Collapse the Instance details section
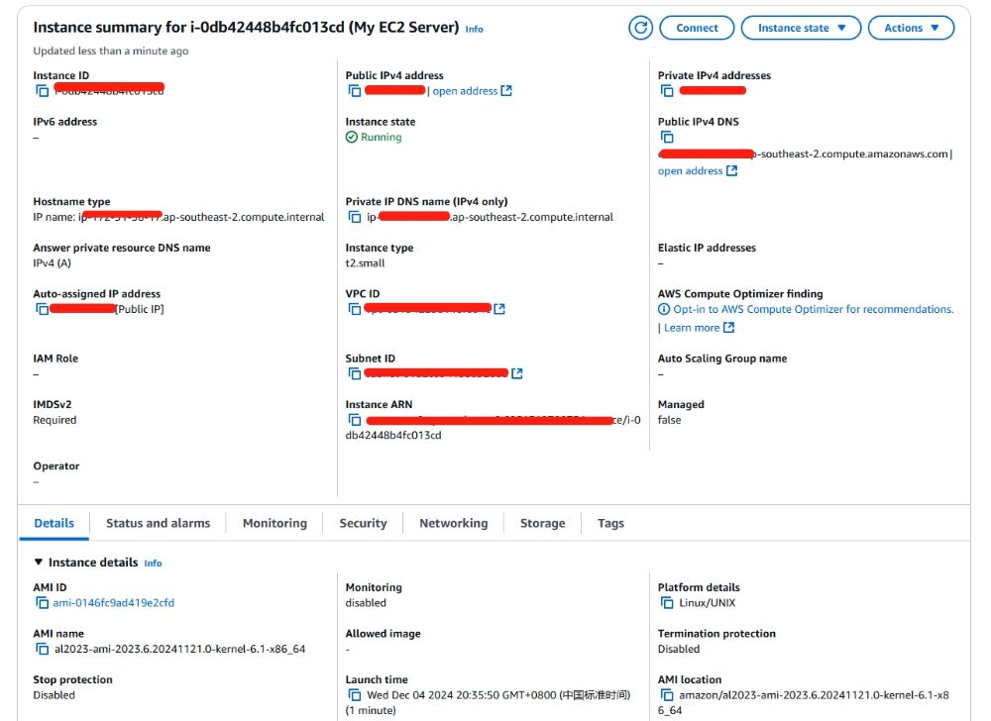 click(x=39, y=563)
